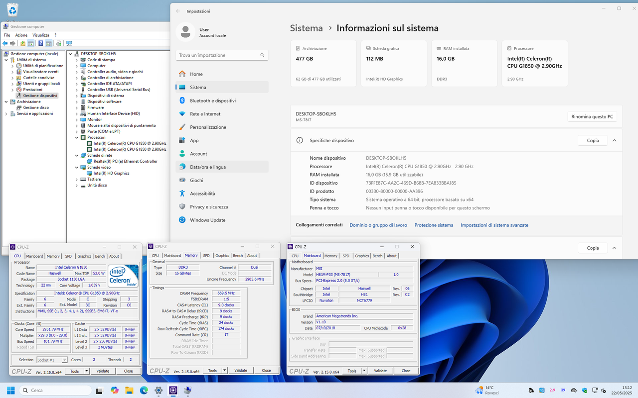Open the Recycle Bin desktop icon

tap(12, 10)
